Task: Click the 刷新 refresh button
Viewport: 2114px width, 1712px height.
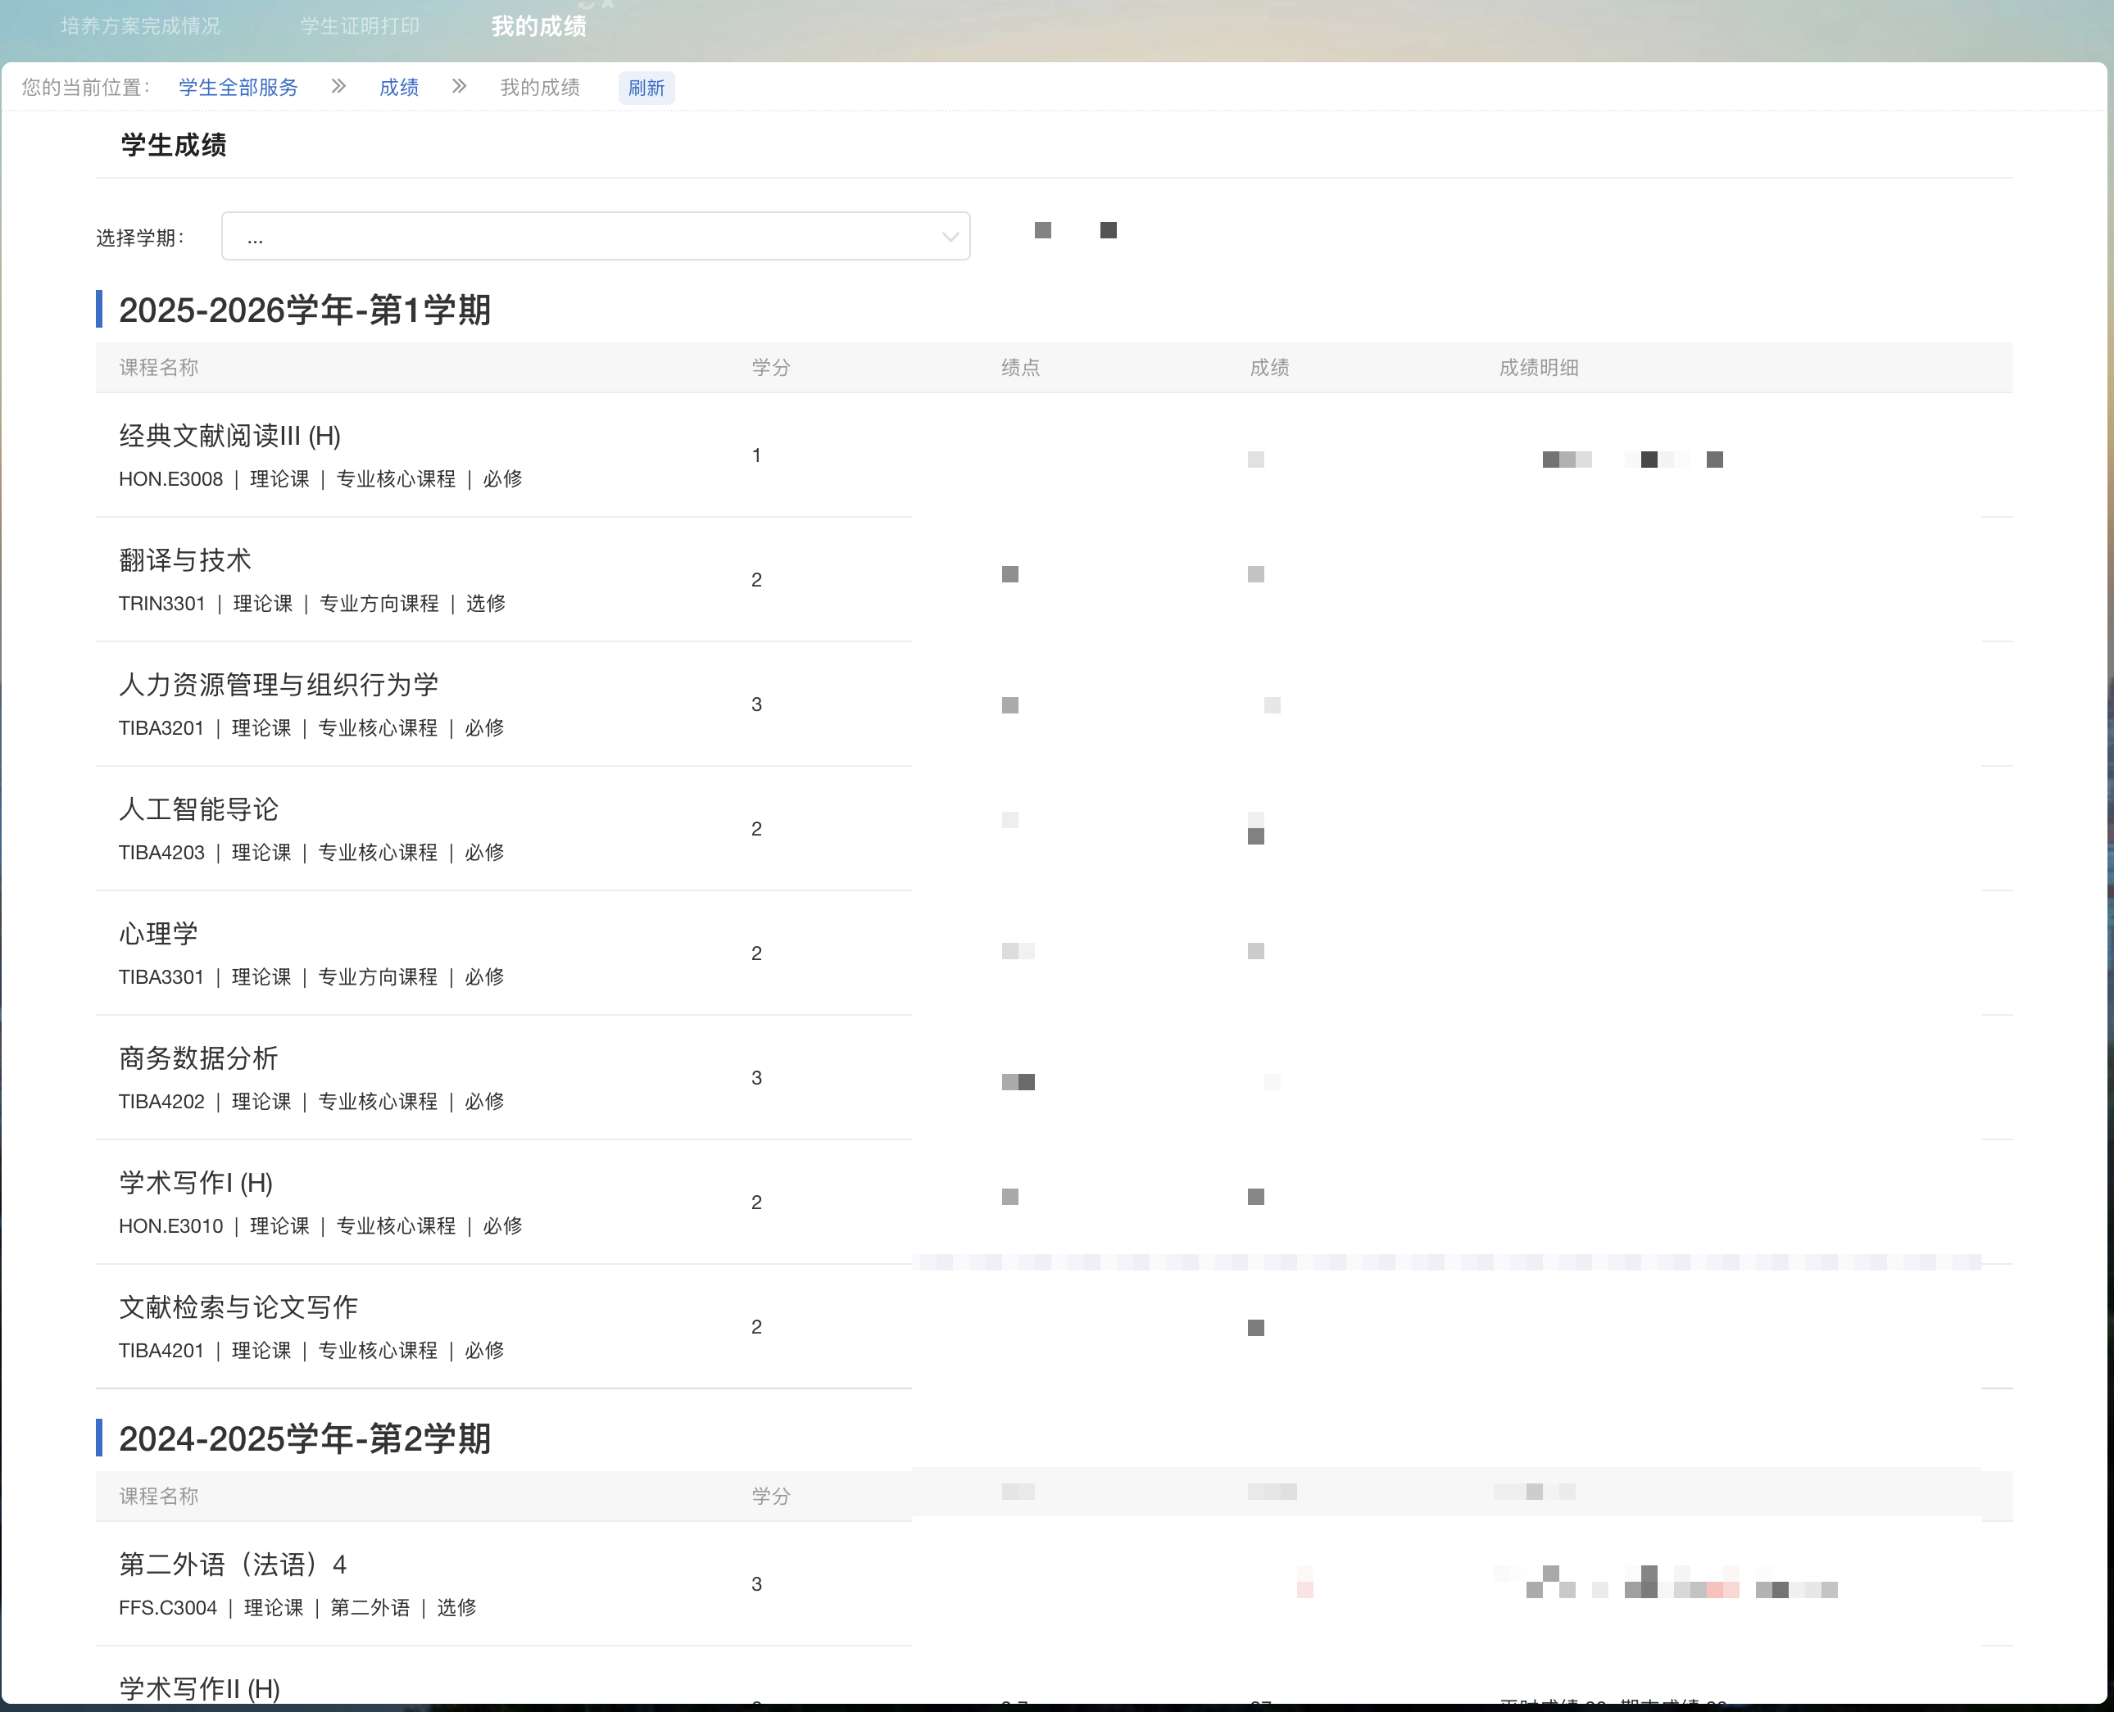Action: (646, 88)
